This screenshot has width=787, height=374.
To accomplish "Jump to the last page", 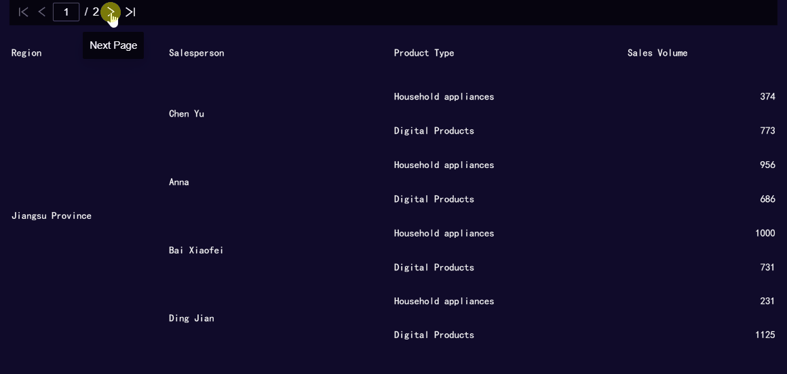I will point(130,12).
